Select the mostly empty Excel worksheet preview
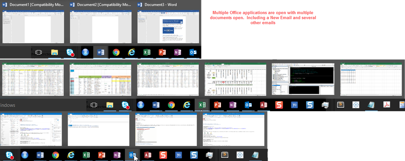 point(371,80)
